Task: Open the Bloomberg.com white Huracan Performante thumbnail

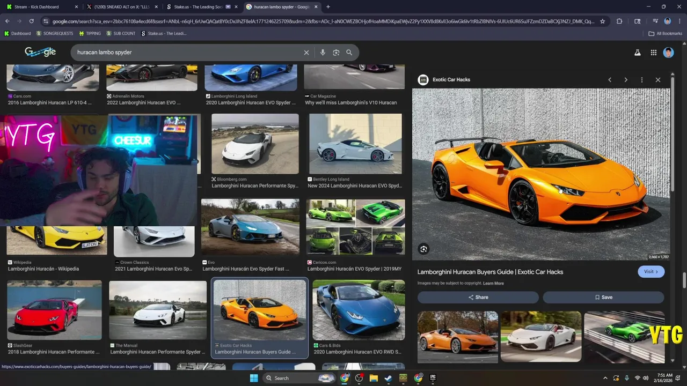Action: (255, 144)
